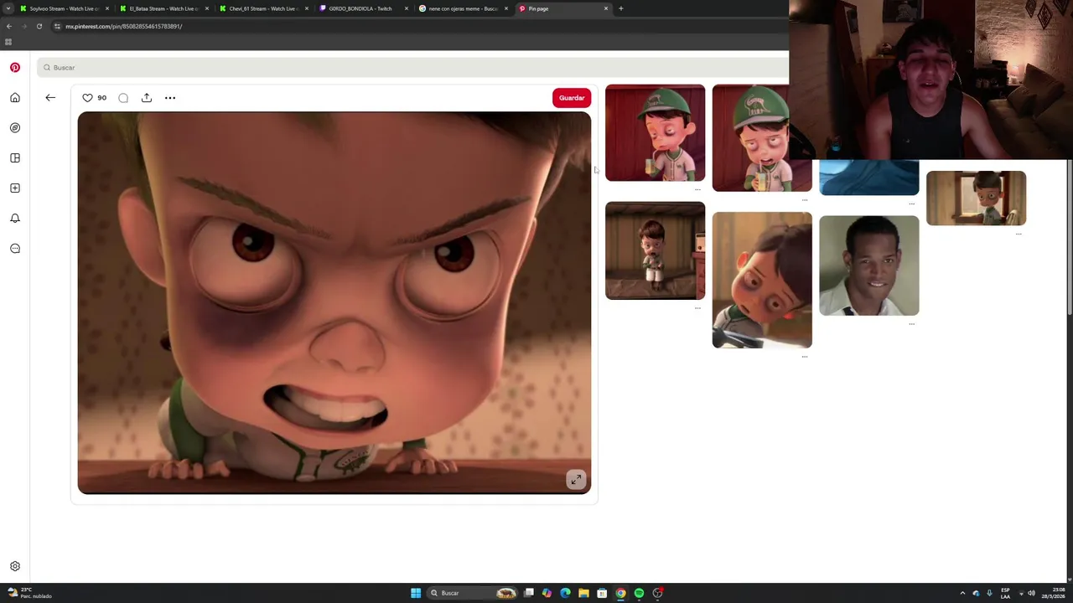Open the Explore compass icon

(15, 128)
